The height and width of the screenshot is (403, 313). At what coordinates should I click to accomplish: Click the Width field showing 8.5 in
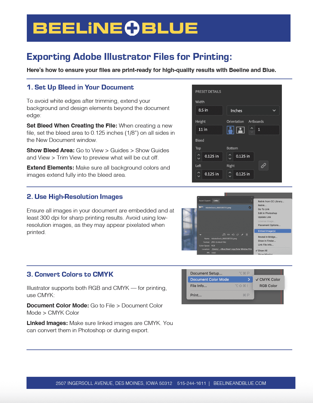tap(209, 110)
